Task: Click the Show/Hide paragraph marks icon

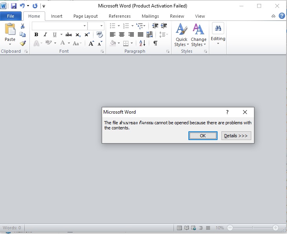Action: pyautogui.click(x=155, y=43)
